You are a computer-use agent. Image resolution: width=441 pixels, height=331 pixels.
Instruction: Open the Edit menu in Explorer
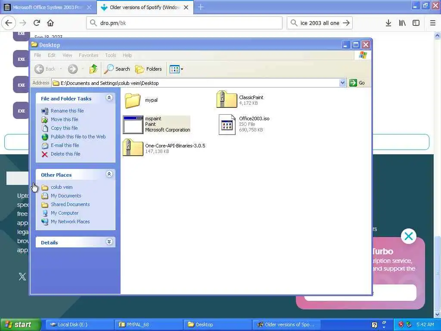point(52,55)
